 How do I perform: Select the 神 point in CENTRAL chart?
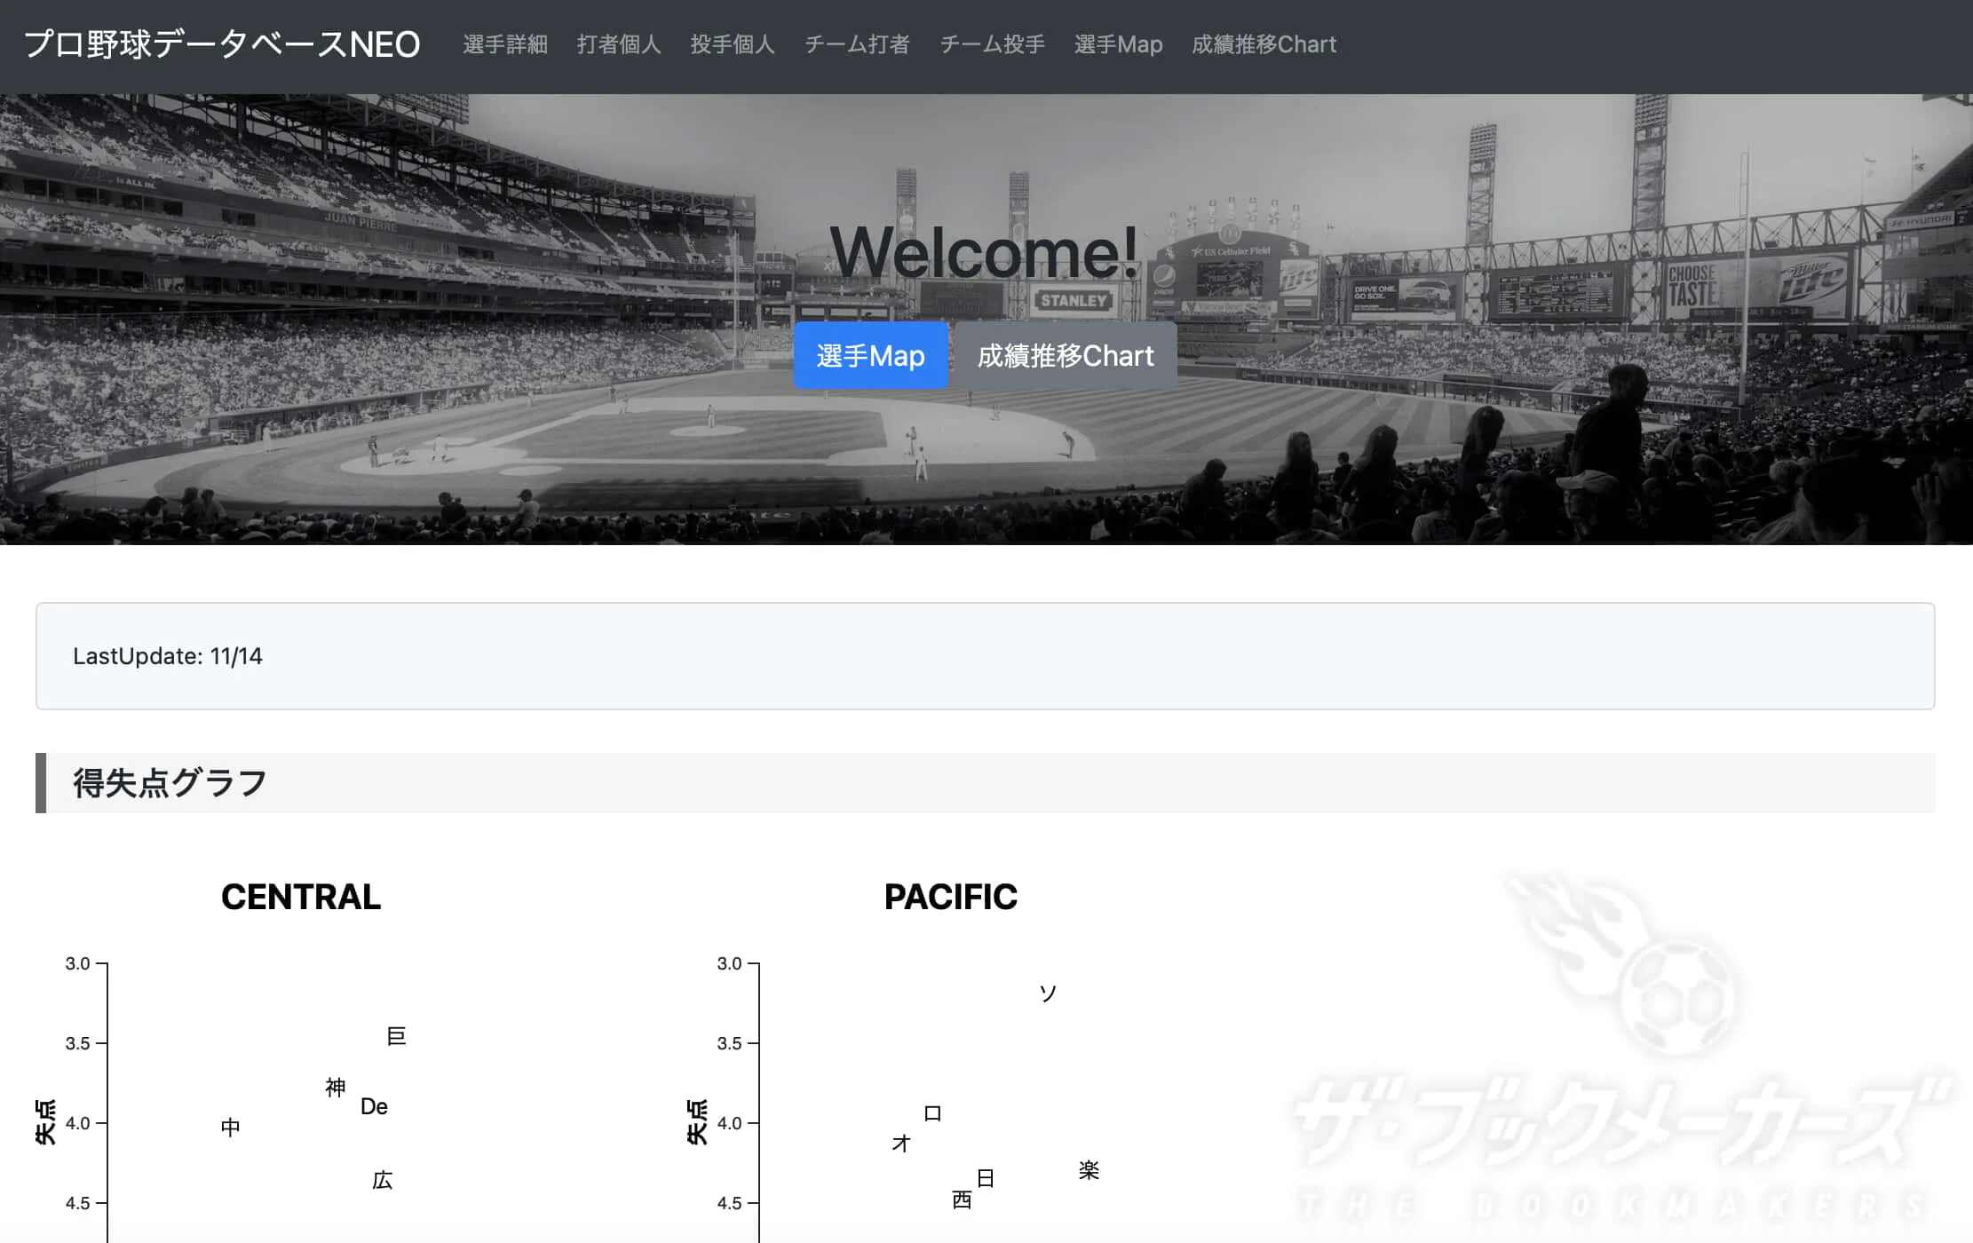coord(335,1088)
